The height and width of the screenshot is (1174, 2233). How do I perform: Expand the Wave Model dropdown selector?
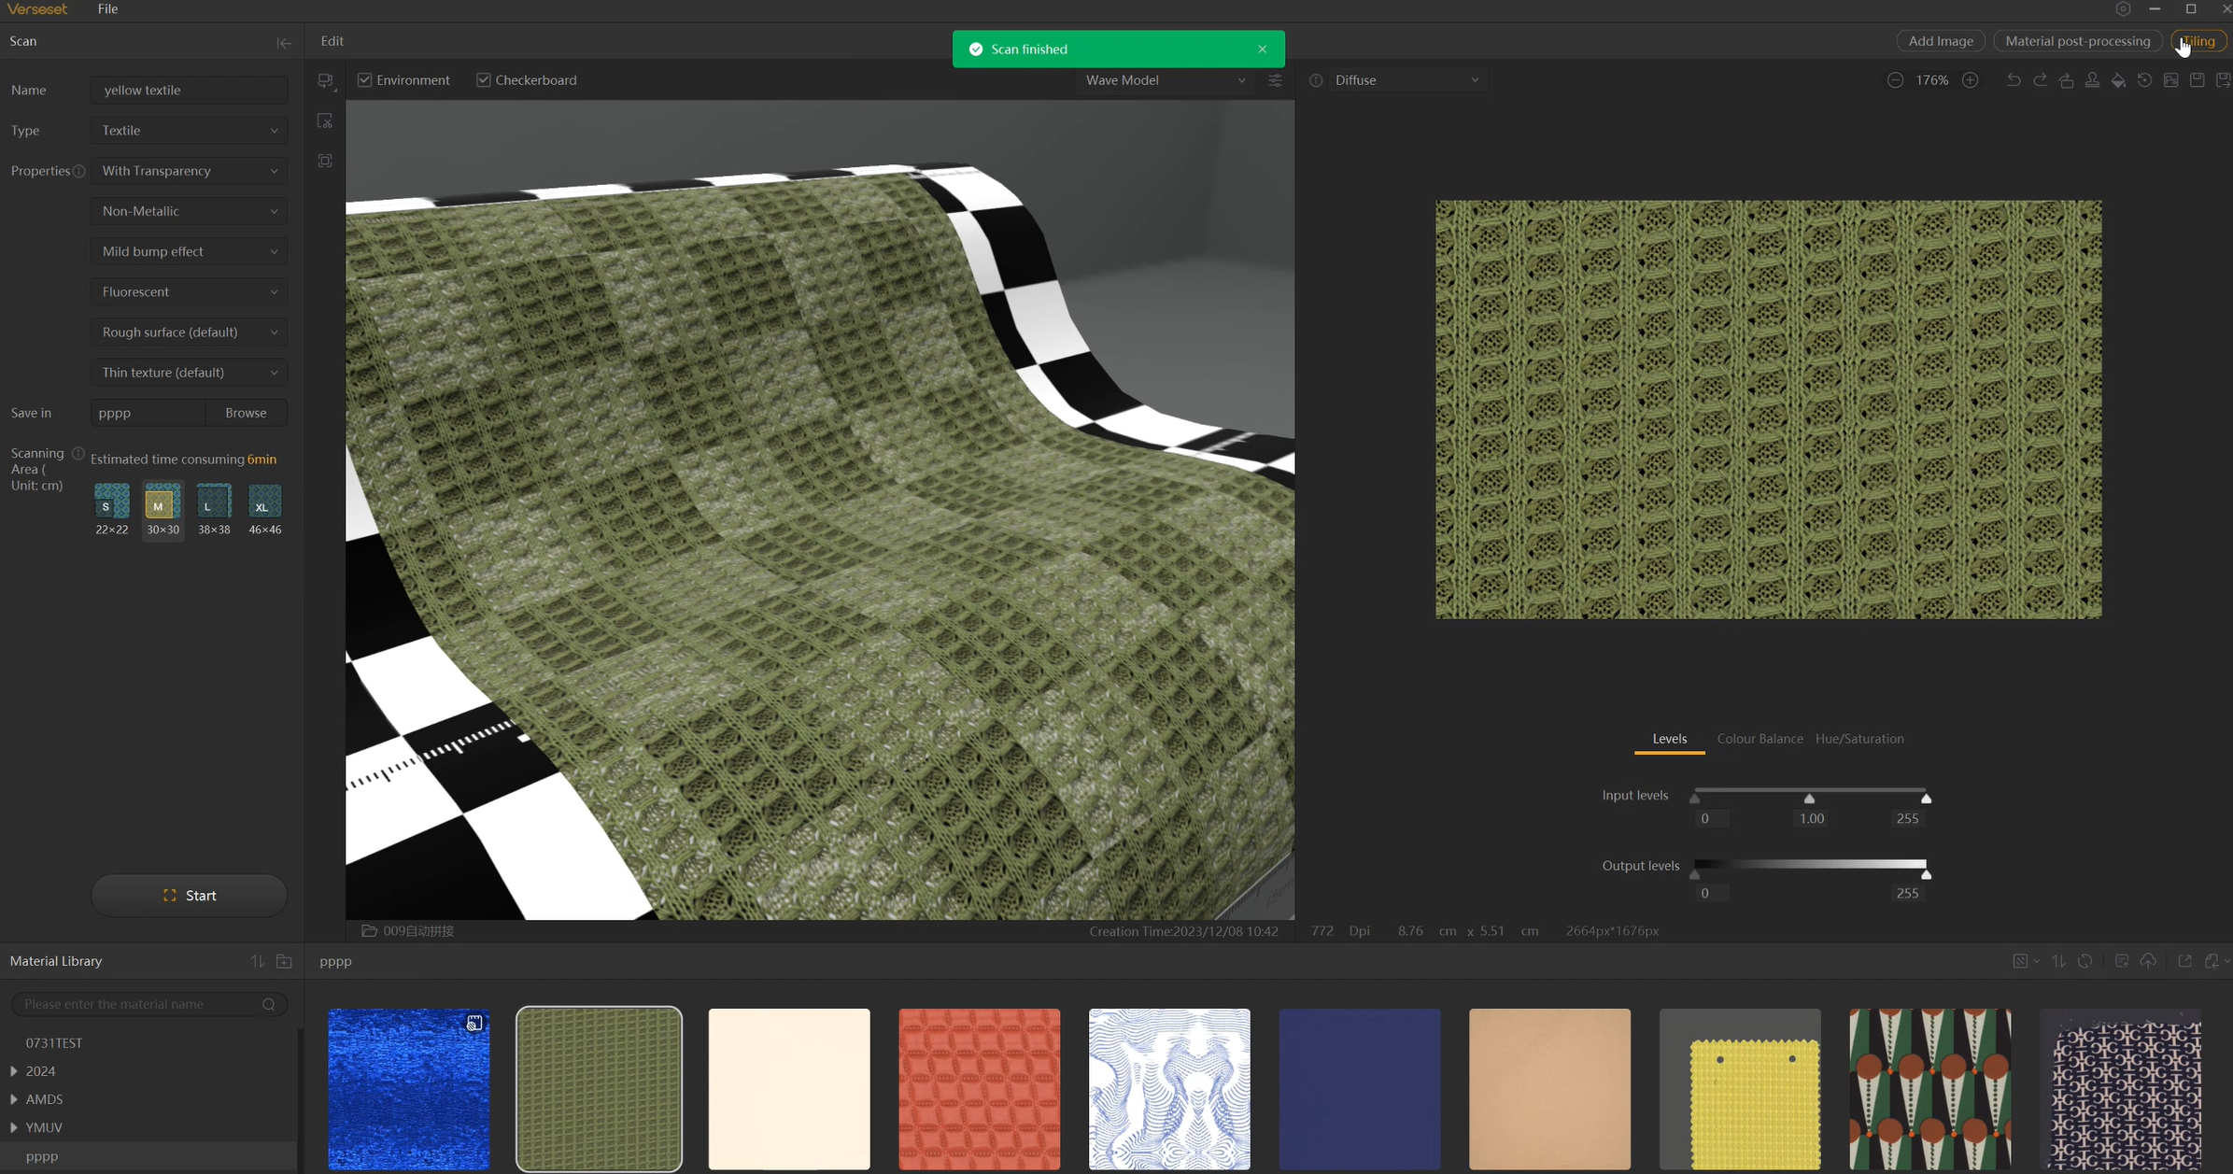coord(1243,79)
